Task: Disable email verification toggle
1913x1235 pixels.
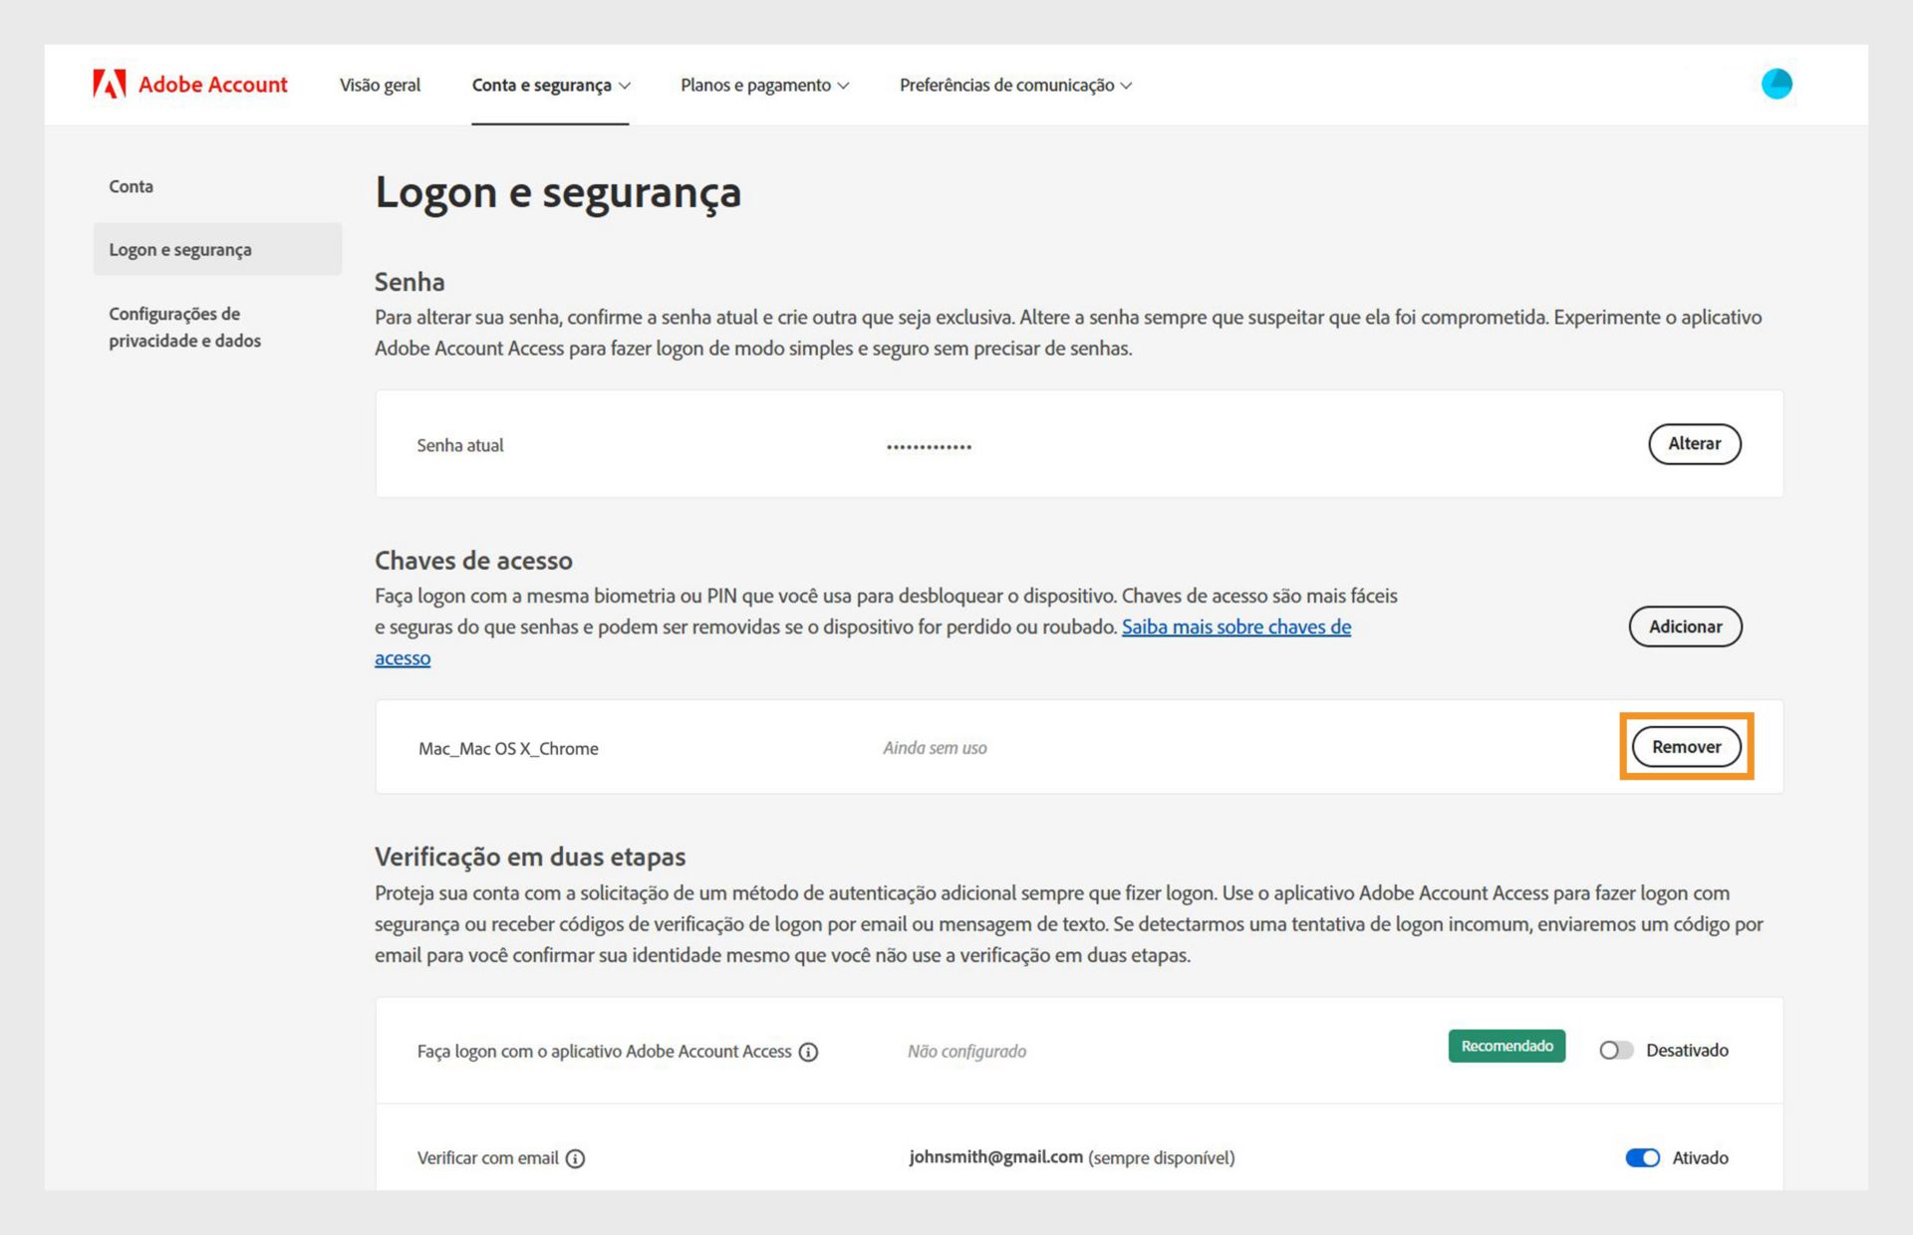Action: coord(1642,1157)
